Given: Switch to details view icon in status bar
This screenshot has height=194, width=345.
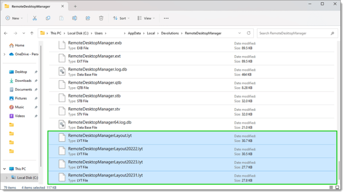Looking at the screenshot, I should (x=331, y=188).
